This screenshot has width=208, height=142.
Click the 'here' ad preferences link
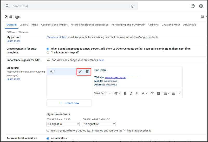click(x=101, y=60)
